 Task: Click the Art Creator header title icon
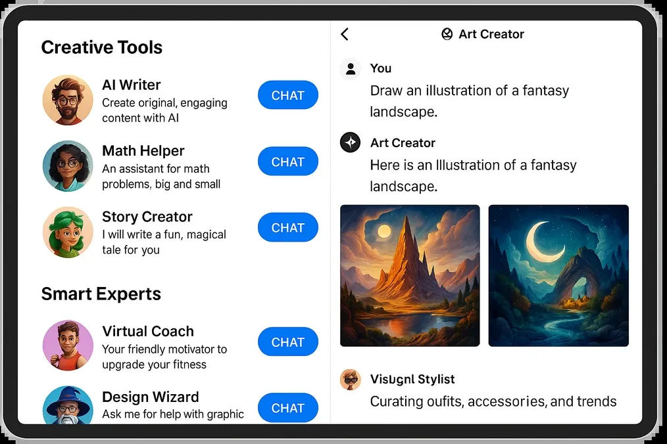(447, 34)
